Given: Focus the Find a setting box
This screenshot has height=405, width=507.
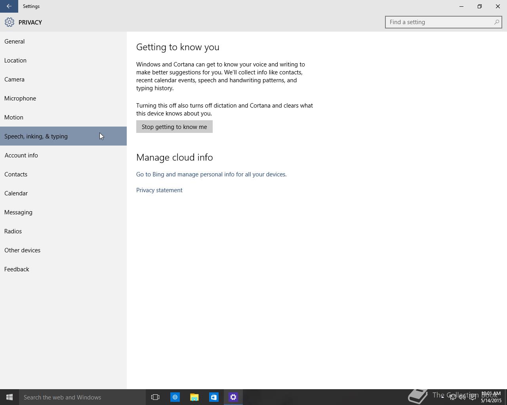Looking at the screenshot, I should coord(443,22).
